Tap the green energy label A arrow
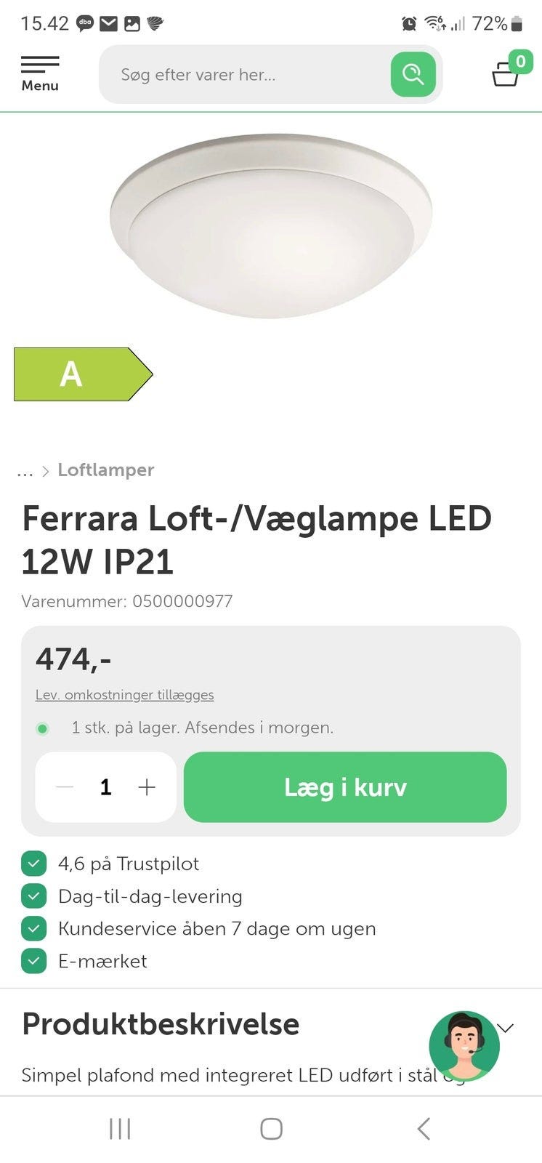 83,374
